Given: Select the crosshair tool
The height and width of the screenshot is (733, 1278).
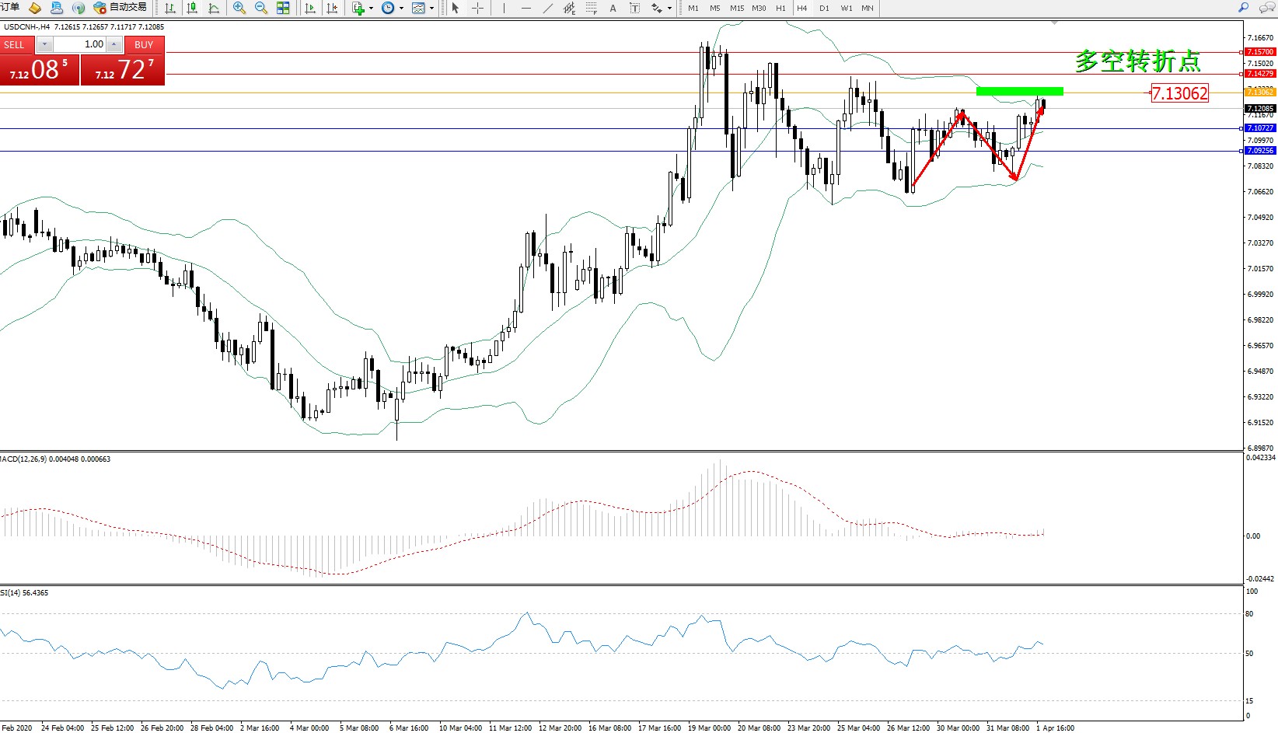Looking at the screenshot, I should (x=477, y=8).
